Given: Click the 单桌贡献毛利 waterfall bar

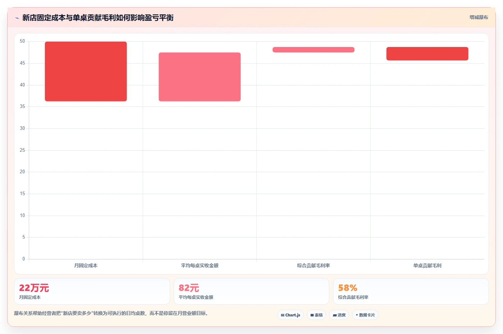Looking at the screenshot, I should click(x=427, y=54).
